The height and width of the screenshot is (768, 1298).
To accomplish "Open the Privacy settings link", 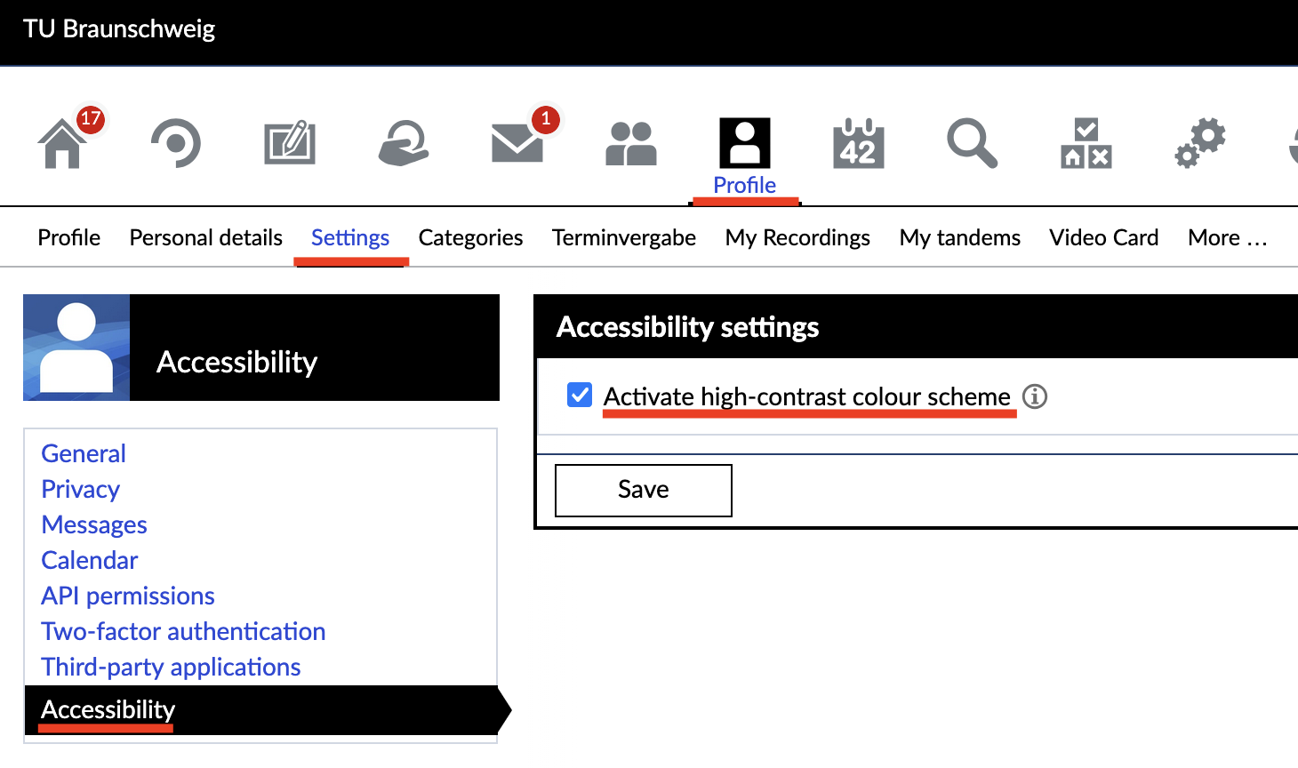I will click(x=80, y=489).
